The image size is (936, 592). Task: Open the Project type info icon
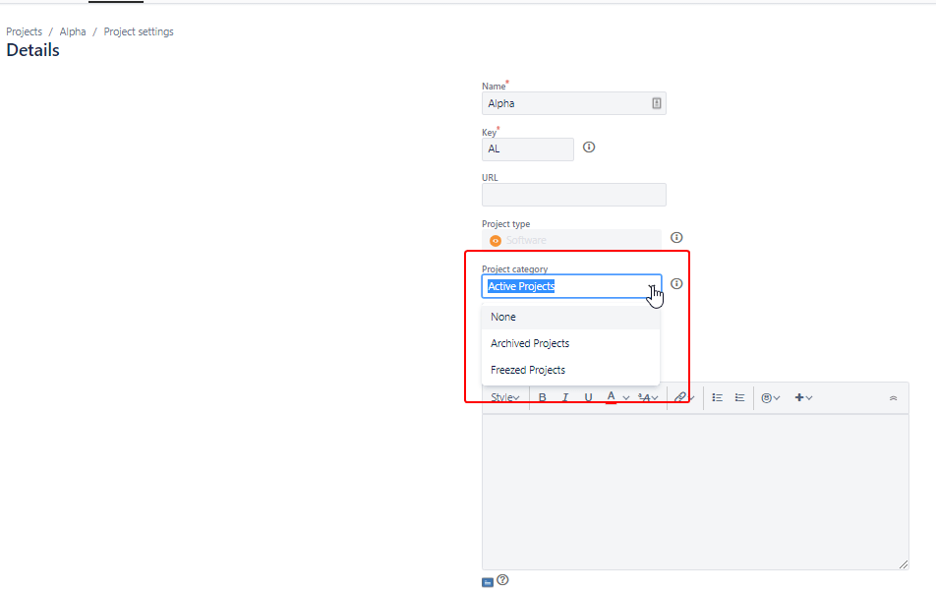tap(676, 237)
